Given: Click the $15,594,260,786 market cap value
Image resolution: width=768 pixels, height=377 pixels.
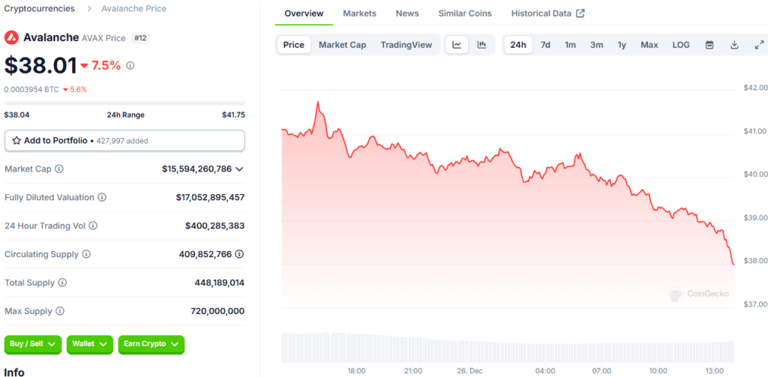Looking at the screenshot, I should point(197,169).
